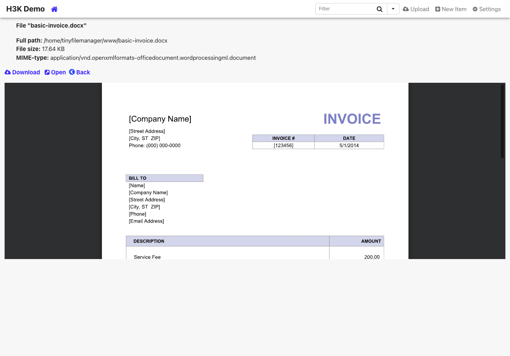Click the Phone: (000) 000-0000 line
The image size is (510, 356).
point(154,146)
